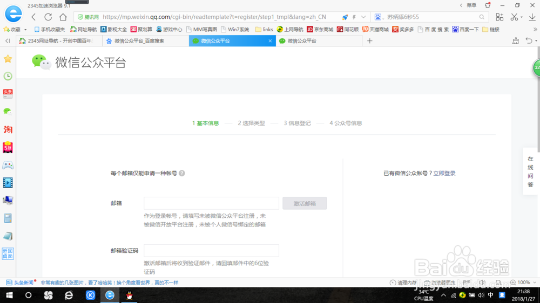The height and width of the screenshot is (303, 540).
Task: Click the 立即登录 link
Action: pos(444,174)
